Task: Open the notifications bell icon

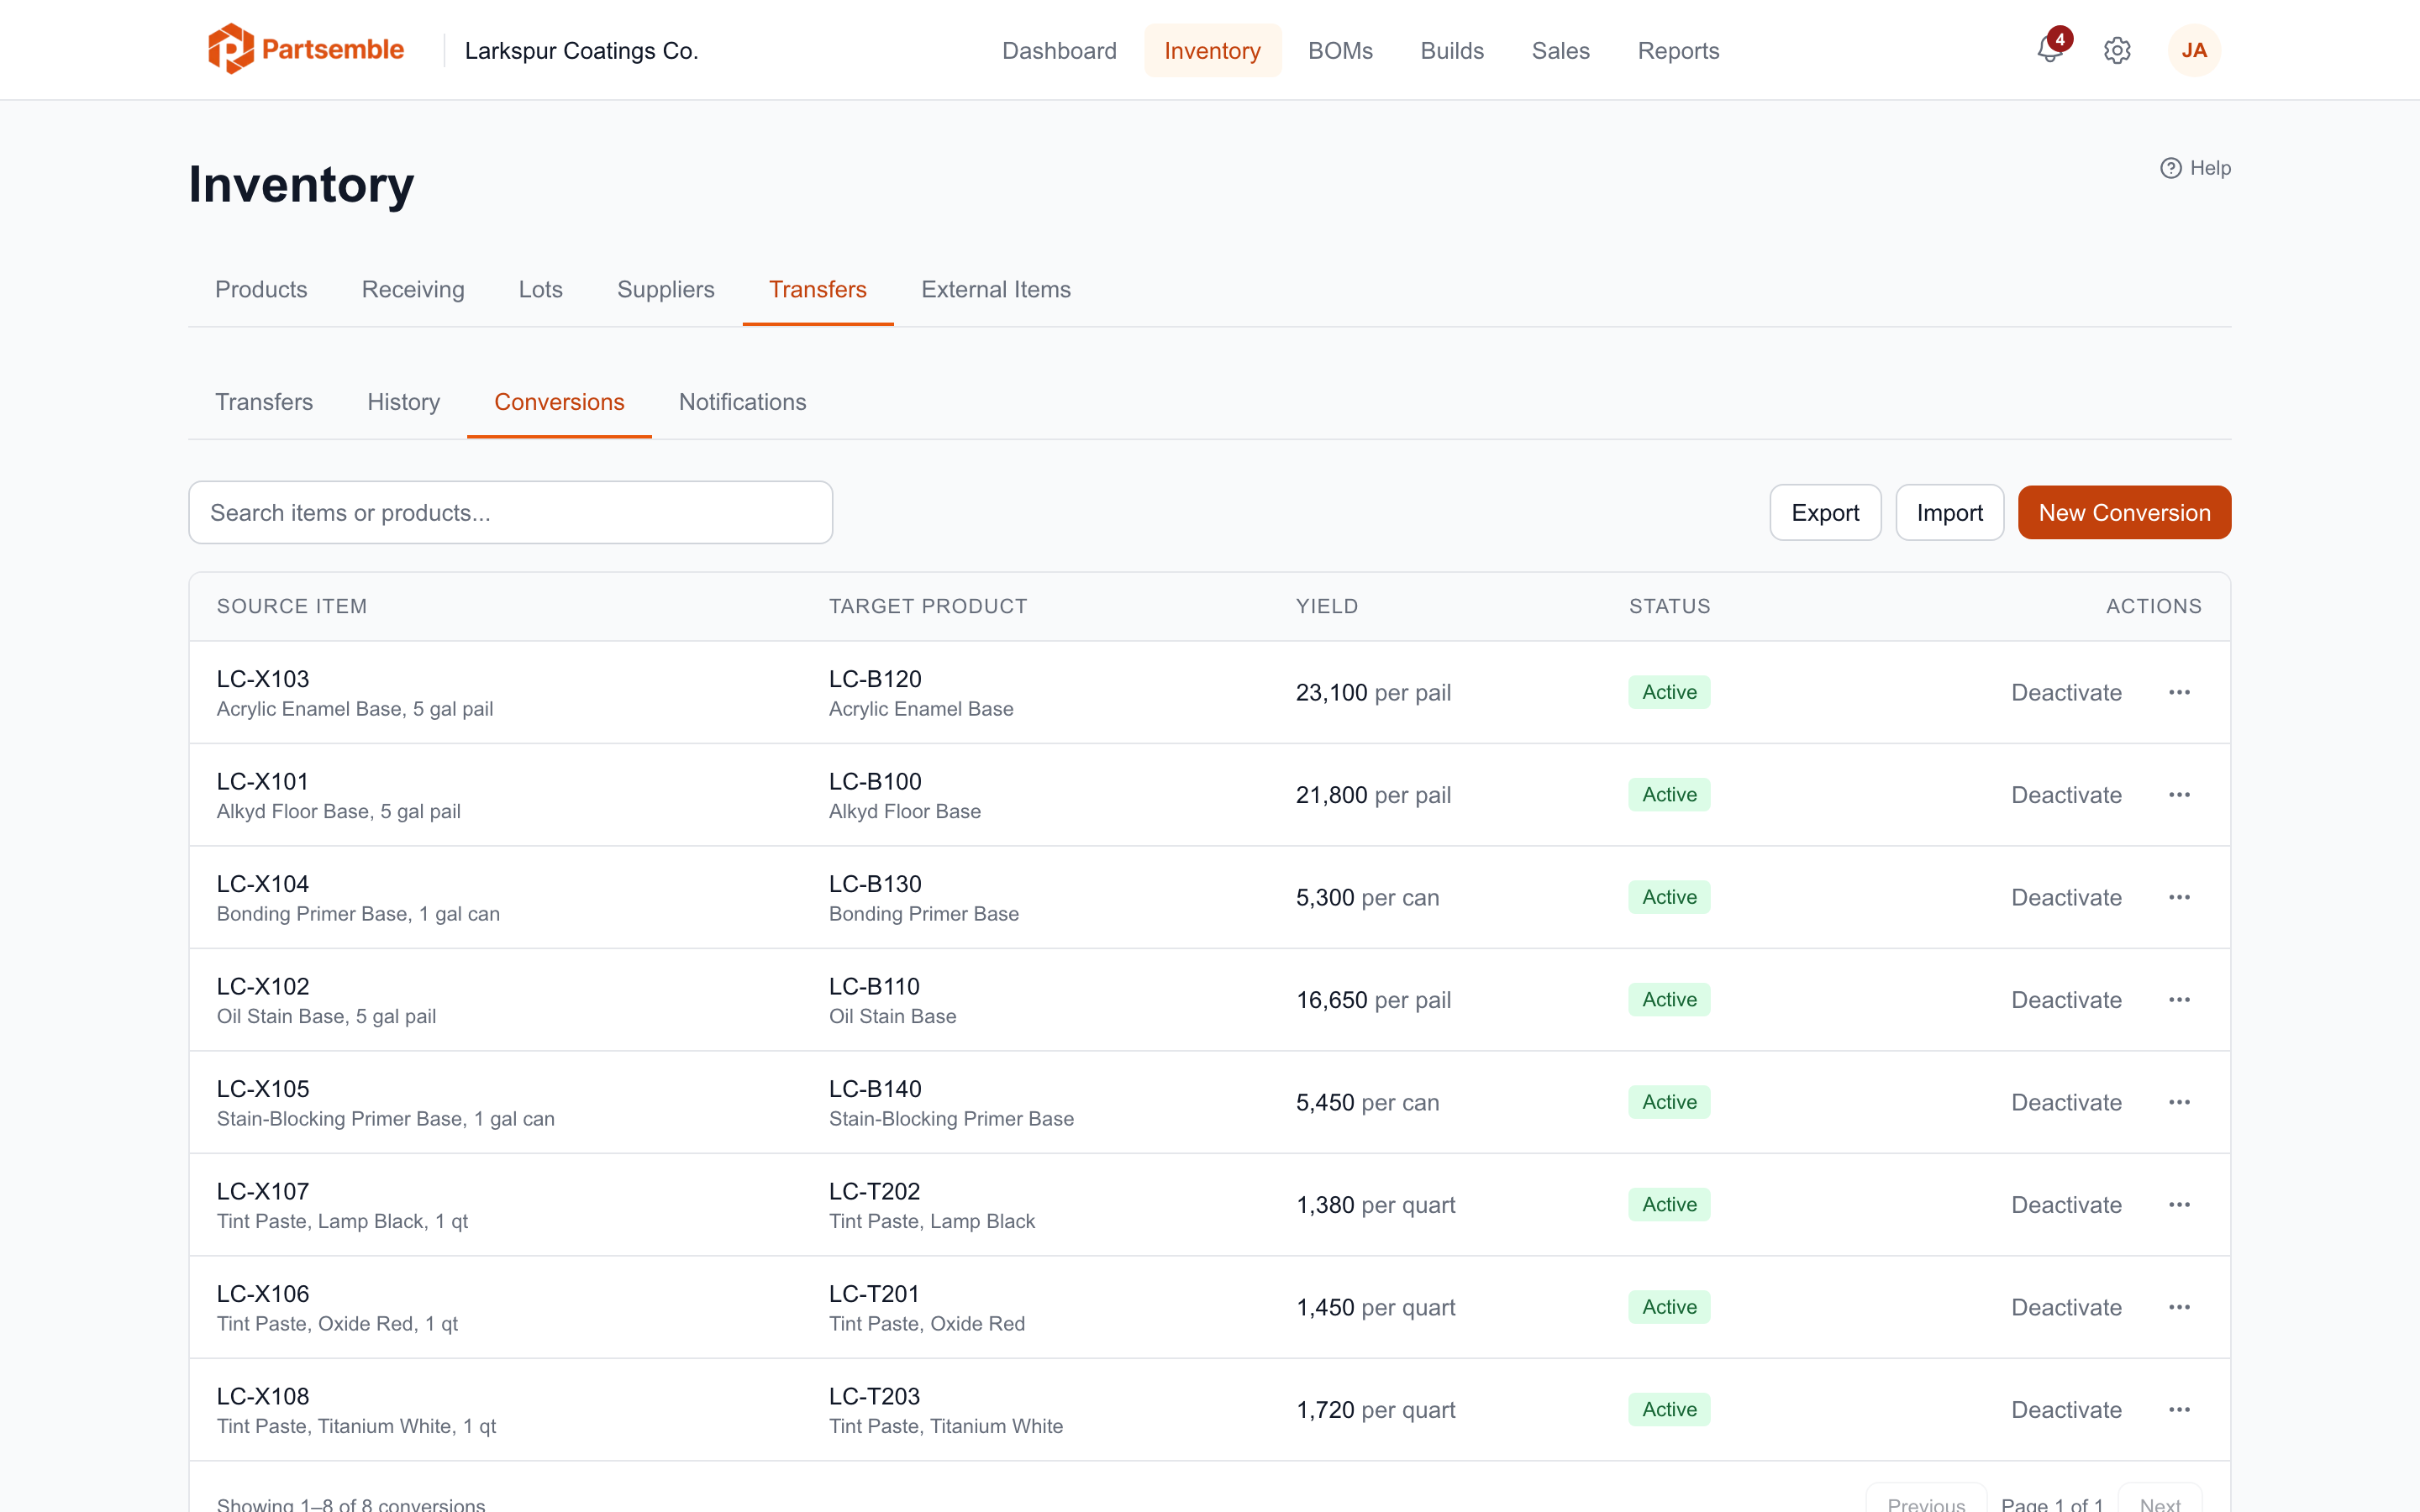Action: (x=2049, y=50)
